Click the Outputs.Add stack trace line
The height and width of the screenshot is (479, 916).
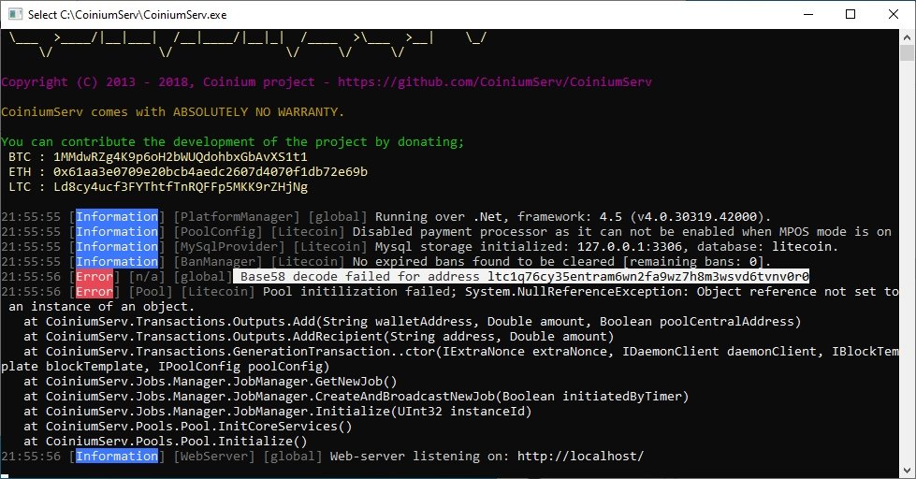(x=412, y=321)
